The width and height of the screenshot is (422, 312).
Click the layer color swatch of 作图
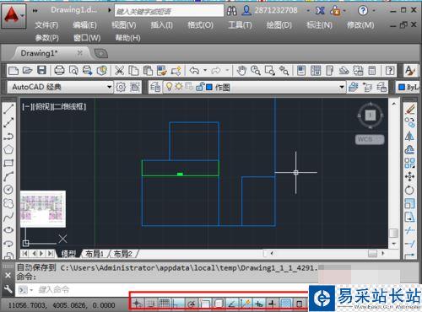click(209, 87)
